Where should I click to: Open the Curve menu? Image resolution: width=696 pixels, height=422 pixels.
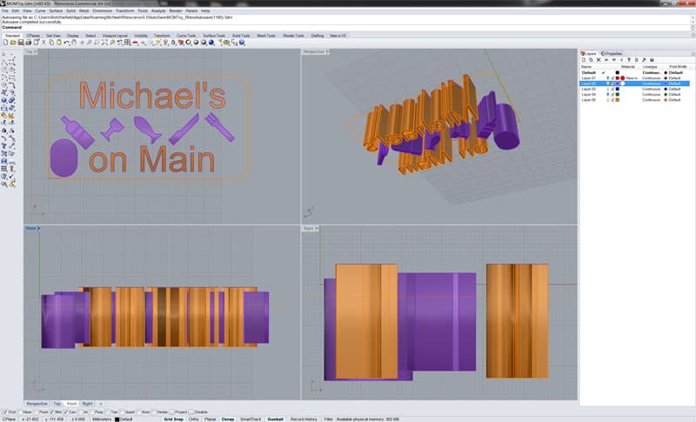(40, 10)
